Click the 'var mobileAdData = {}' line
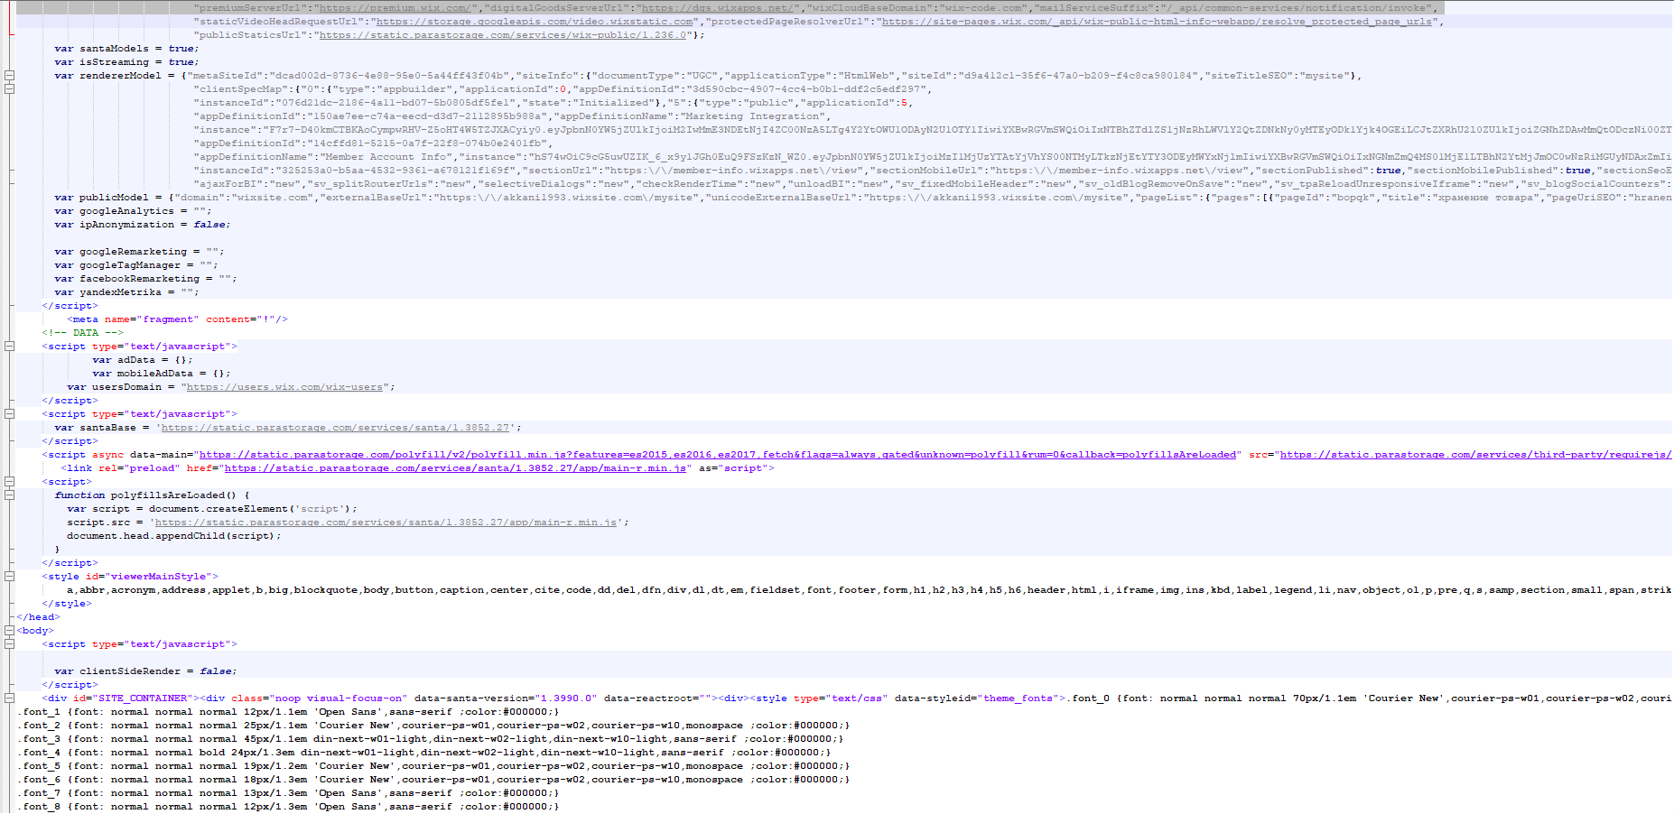The width and height of the screenshot is (1674, 814). 161,374
